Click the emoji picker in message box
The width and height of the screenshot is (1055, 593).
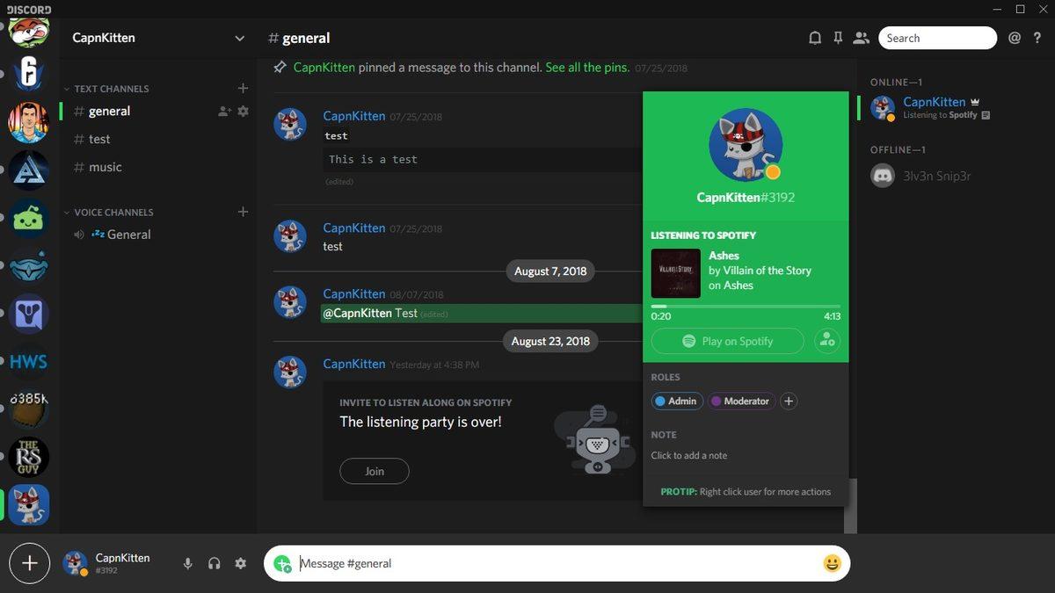[832, 563]
